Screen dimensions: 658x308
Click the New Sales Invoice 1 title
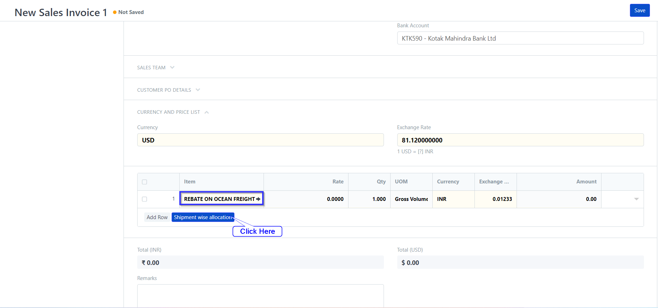pyautogui.click(x=61, y=13)
